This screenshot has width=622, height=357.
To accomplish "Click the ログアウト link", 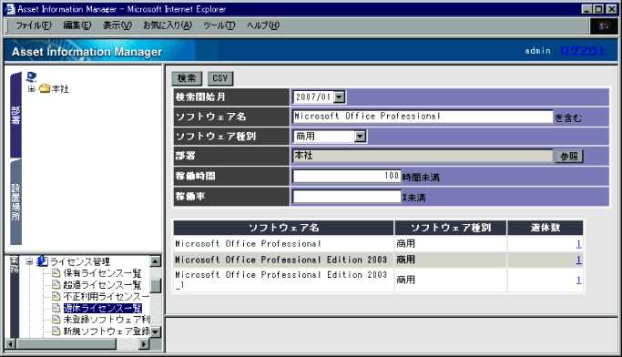I will [583, 51].
